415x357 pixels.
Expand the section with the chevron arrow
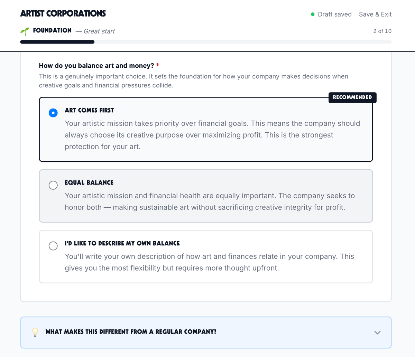[x=377, y=332]
